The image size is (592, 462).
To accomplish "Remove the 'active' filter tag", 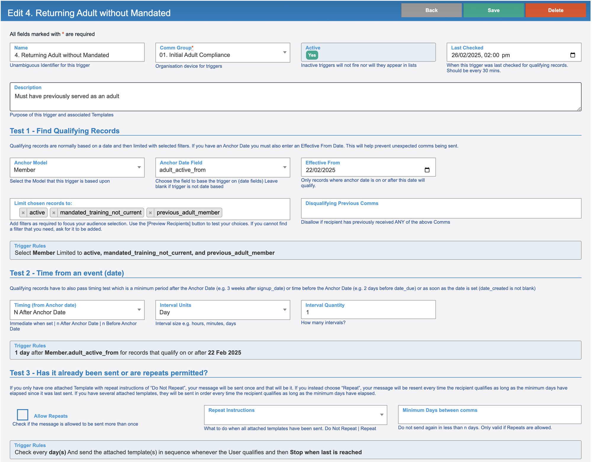I will pos(23,213).
